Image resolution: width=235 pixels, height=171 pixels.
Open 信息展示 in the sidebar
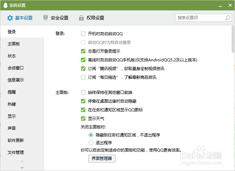click(x=22, y=80)
